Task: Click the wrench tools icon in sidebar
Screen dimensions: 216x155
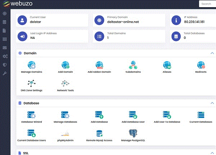Action: click(x=5, y=73)
